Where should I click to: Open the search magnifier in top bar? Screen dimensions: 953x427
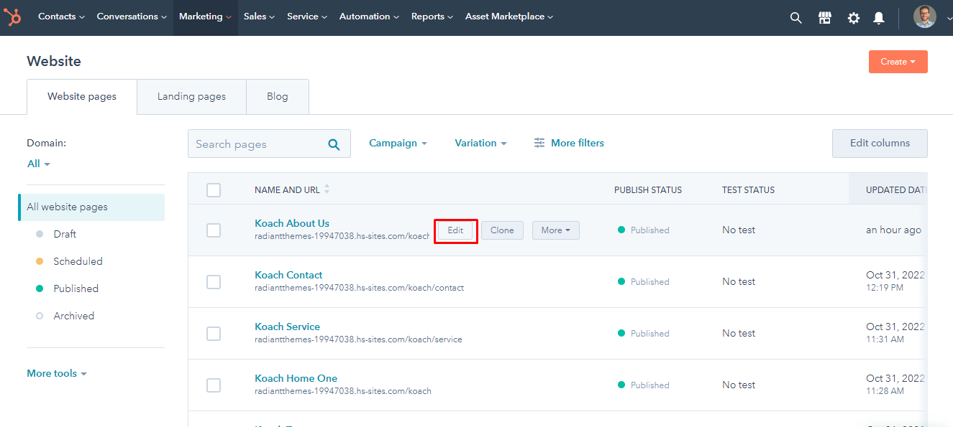point(795,18)
